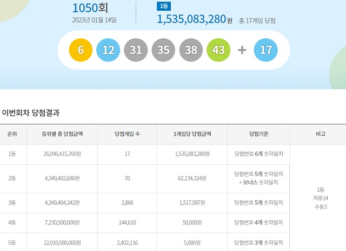Click the 1게임당 당첨금액 column header
This screenshot has height=251, width=346.
tap(192, 134)
